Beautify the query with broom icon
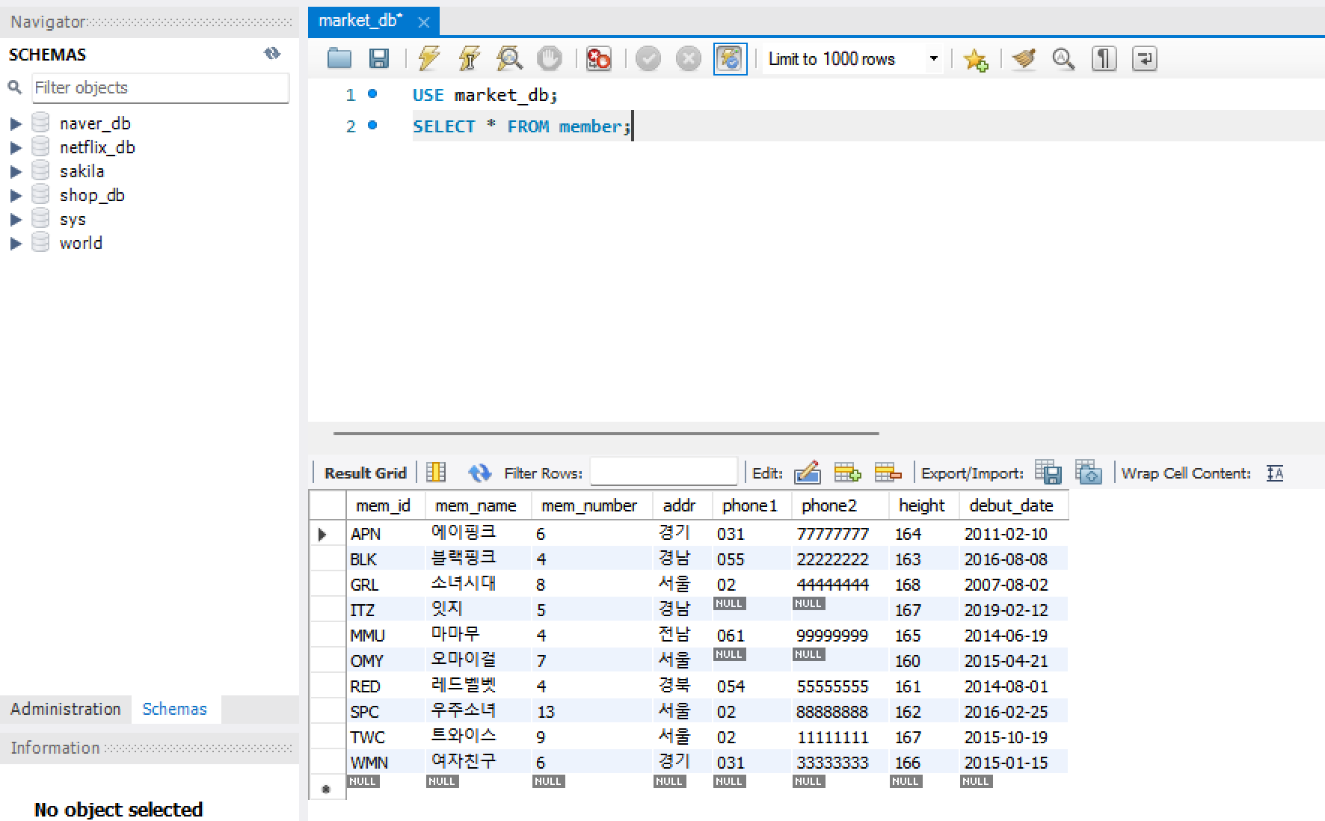Image resolution: width=1325 pixels, height=821 pixels. 1024,58
